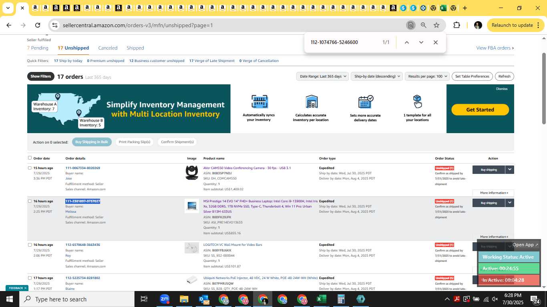The image size is (547, 307).
Task: Click the page's vertical scrollbar
Action: (x=544, y=88)
